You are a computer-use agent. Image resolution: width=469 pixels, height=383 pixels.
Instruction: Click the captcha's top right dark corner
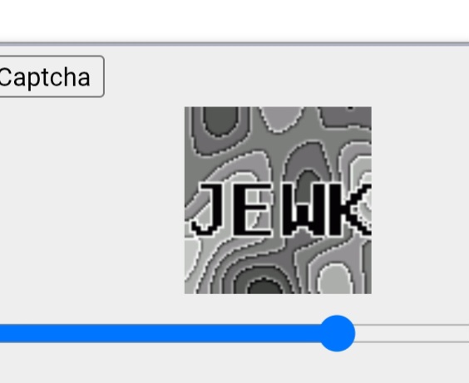pos(347,116)
